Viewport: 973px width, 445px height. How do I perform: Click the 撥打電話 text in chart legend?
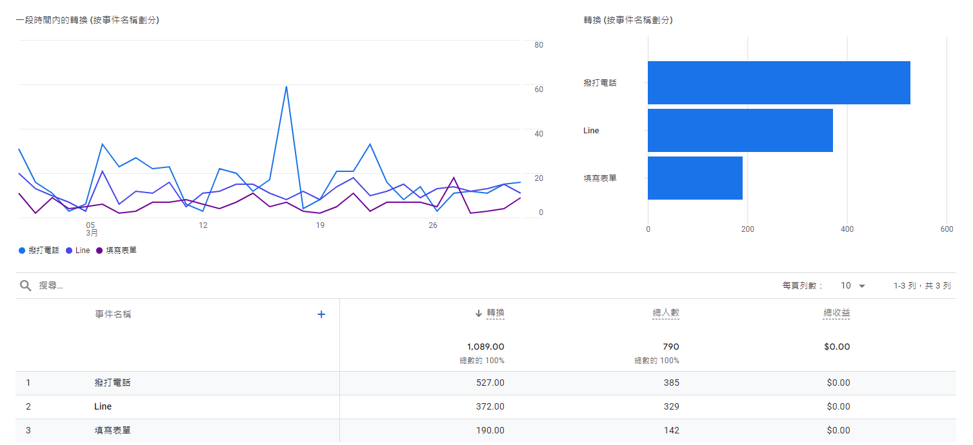click(x=44, y=251)
